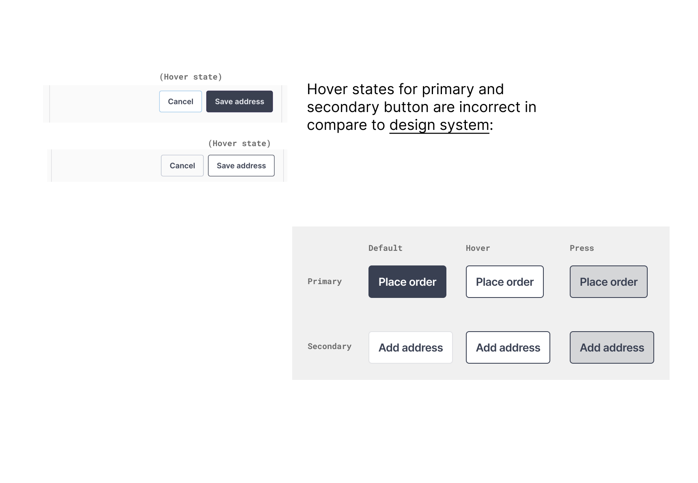Click the dark Save address button
The width and height of the screenshot is (698, 483).
[239, 101]
